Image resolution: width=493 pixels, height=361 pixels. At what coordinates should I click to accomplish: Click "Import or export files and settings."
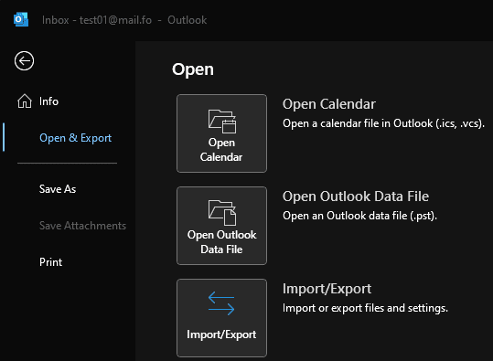[365, 308]
